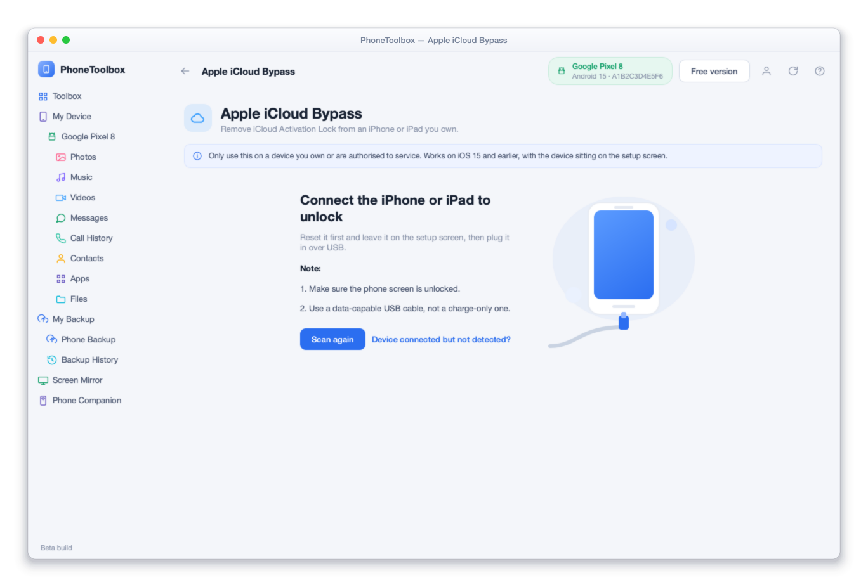Image resolution: width=868 pixels, height=587 pixels.
Task: Click the 'Beta build' label
Action: click(x=56, y=548)
